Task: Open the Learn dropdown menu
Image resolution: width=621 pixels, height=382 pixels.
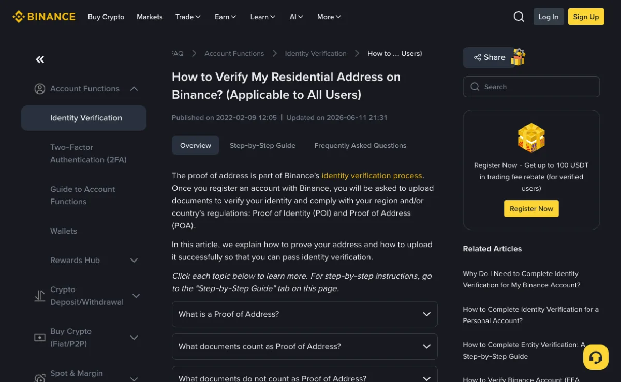Action: click(263, 17)
